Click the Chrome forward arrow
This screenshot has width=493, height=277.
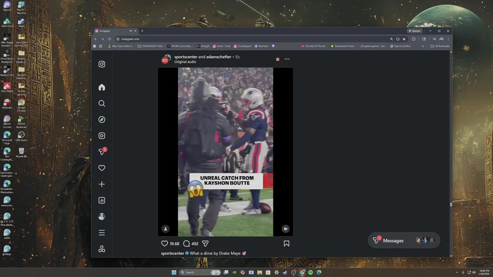coord(102,39)
